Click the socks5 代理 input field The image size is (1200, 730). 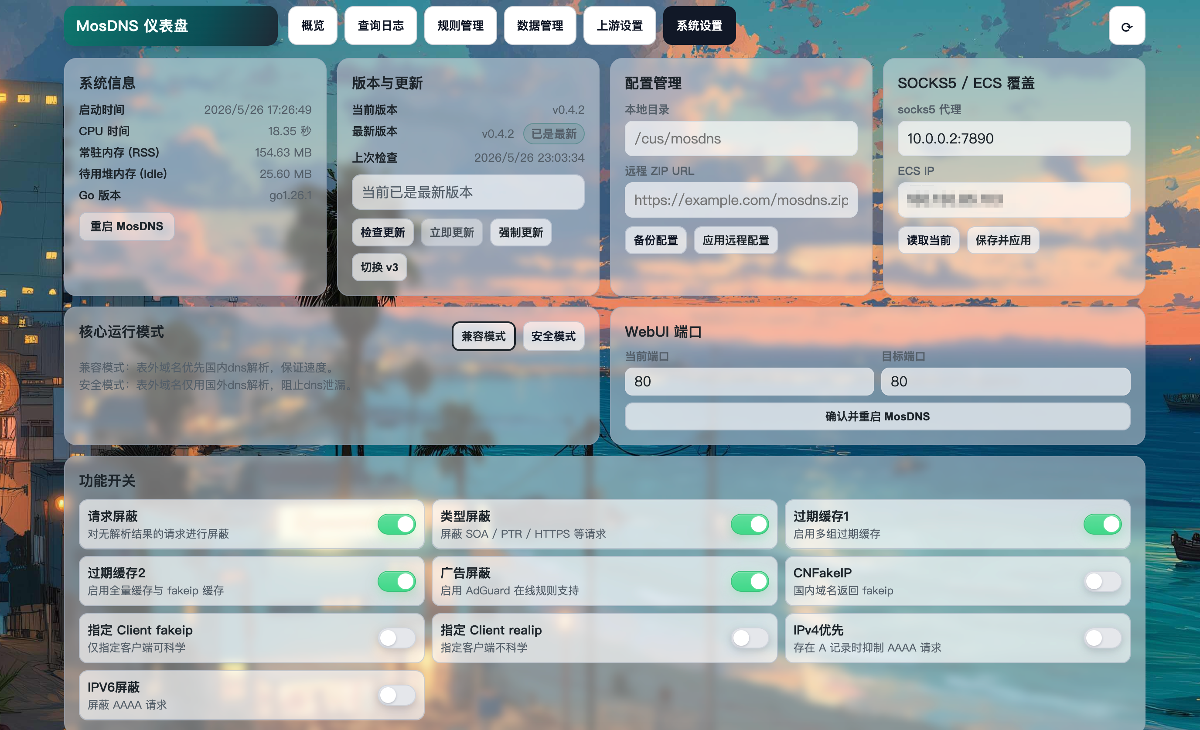click(x=1014, y=139)
